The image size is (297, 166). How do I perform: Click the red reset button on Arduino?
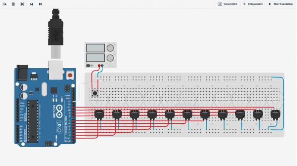tap(70, 75)
